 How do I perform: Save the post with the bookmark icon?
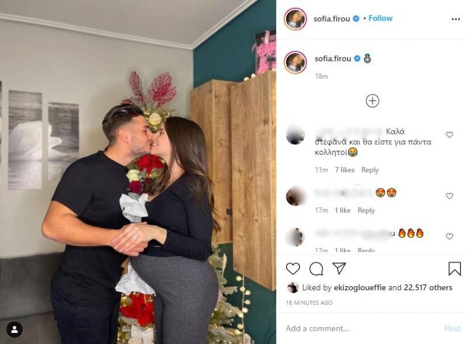point(455,269)
